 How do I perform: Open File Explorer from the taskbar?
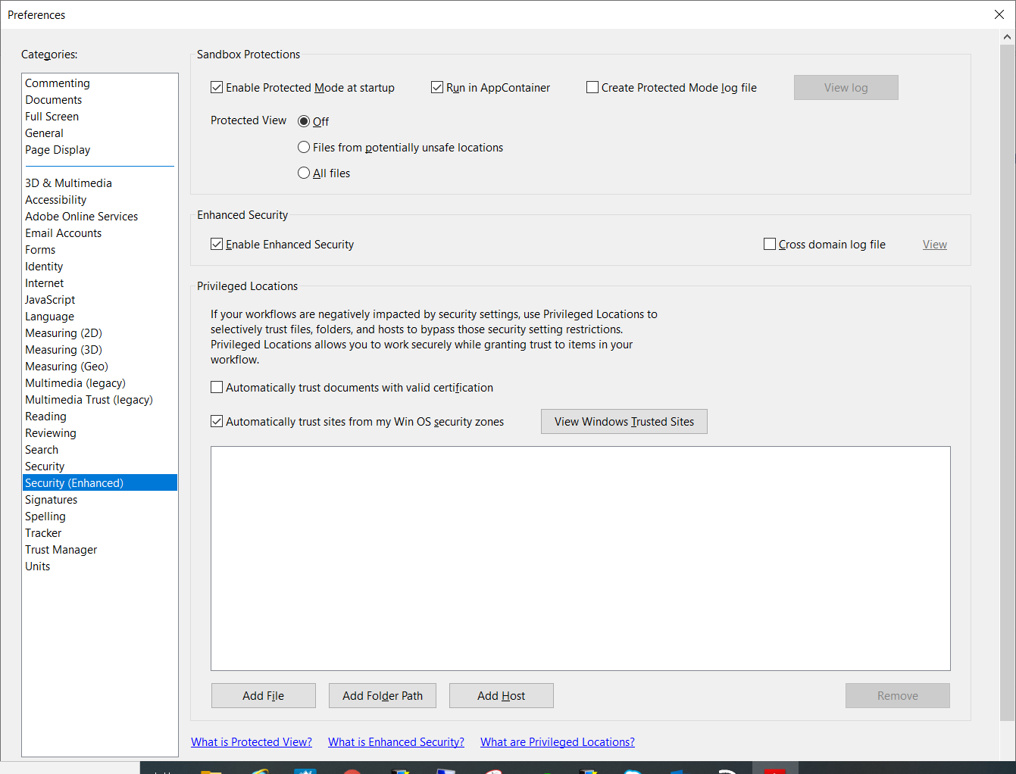(212, 769)
